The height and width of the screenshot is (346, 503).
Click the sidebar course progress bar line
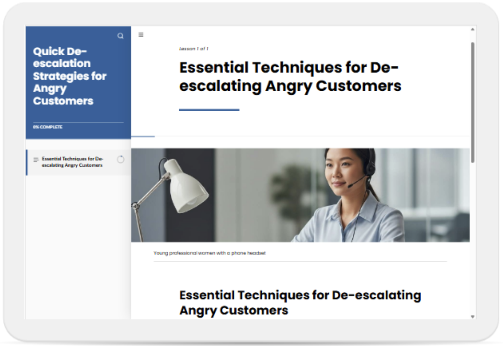[78, 122]
